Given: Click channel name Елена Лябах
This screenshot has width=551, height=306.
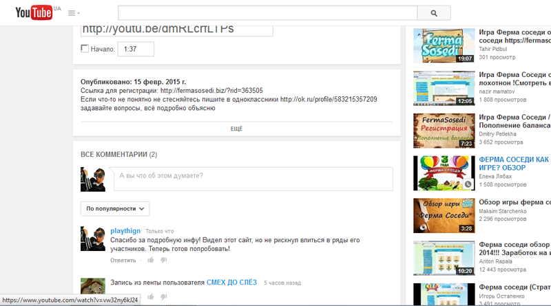Looking at the screenshot, I should tap(495, 177).
